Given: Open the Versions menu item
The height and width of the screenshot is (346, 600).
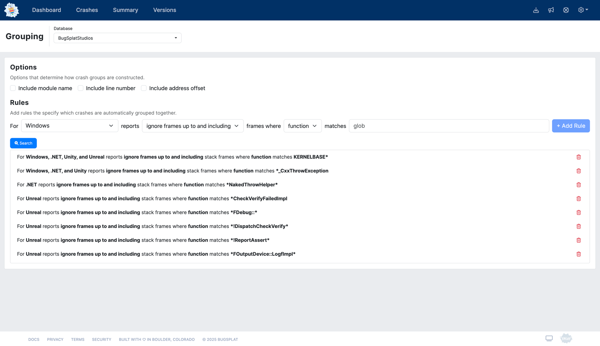Looking at the screenshot, I should (164, 10).
